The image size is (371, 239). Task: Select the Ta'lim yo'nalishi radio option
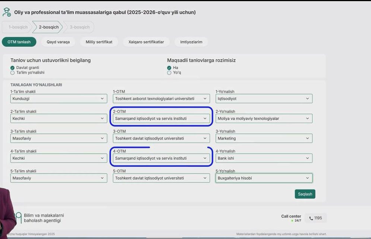(13, 72)
